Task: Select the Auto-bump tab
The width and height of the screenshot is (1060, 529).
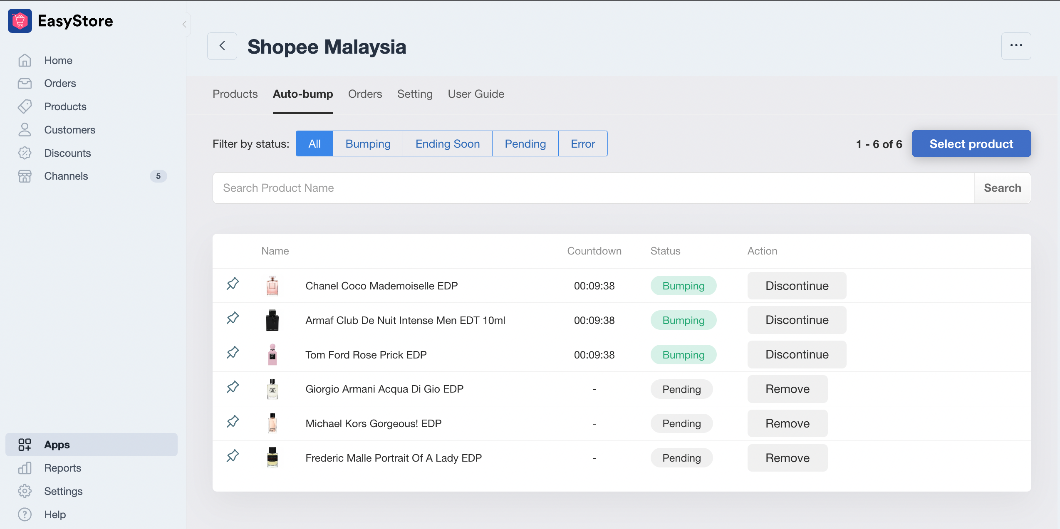Action: pyautogui.click(x=303, y=94)
